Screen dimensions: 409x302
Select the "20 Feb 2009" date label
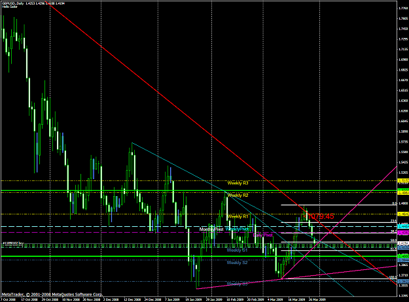click(x=256, y=299)
